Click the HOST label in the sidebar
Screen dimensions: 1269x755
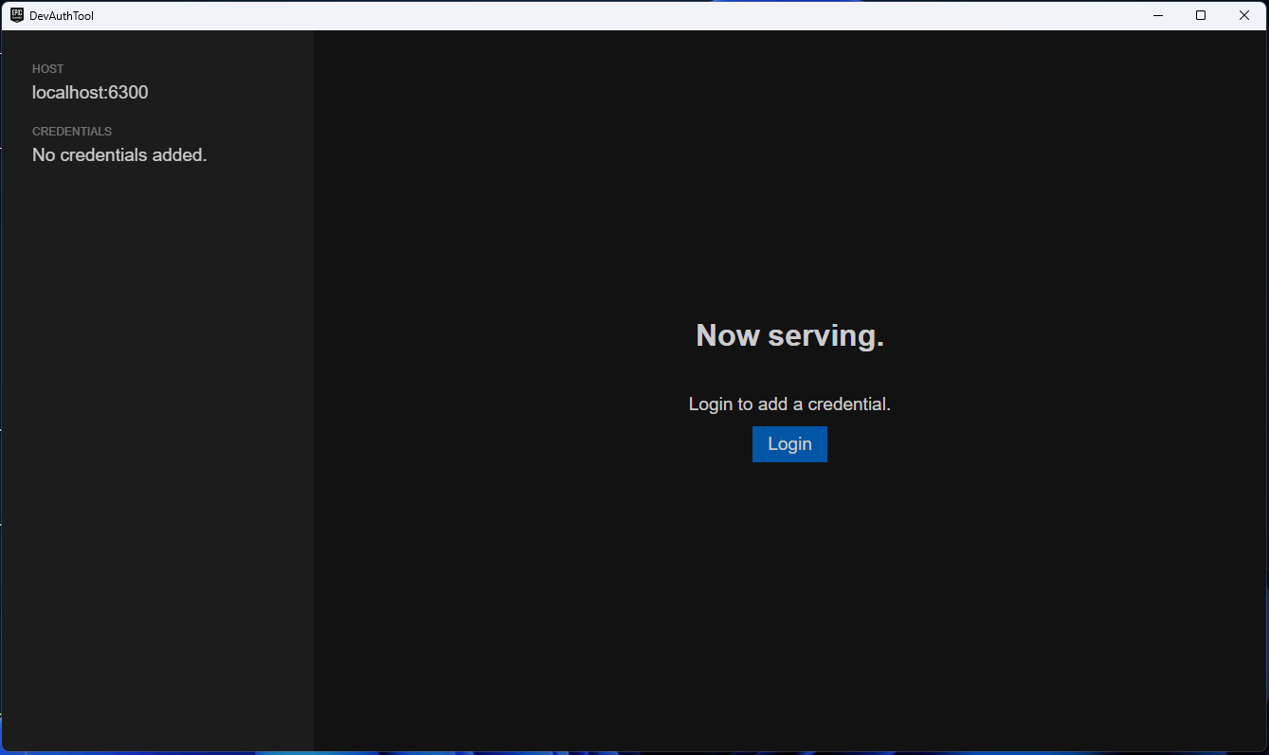pos(48,69)
